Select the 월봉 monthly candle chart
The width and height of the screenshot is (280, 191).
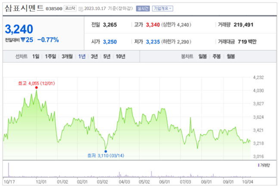coord(230,56)
